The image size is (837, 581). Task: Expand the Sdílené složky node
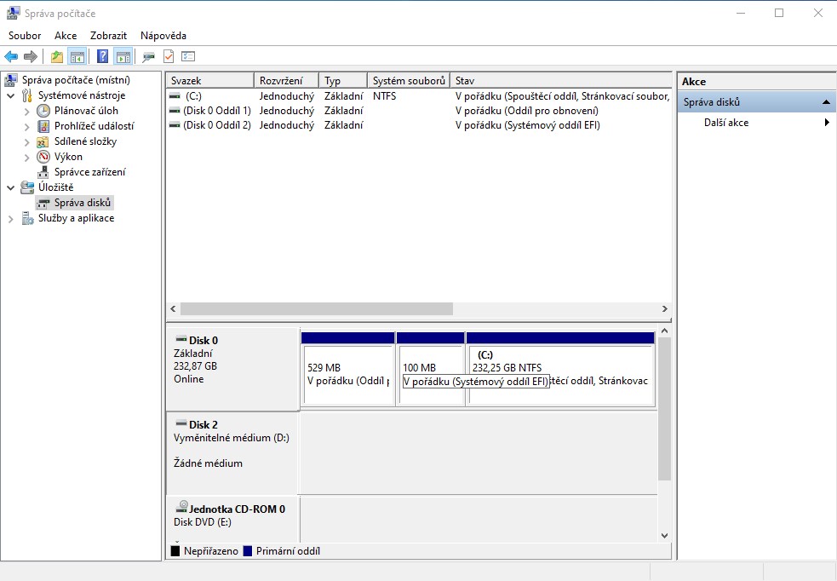point(26,142)
